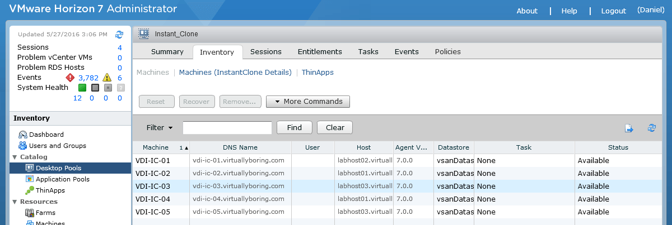Collapse the Resources tree section

tap(14, 202)
